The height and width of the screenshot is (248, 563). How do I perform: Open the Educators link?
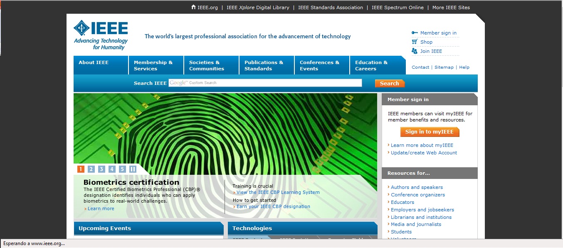pos(402,202)
